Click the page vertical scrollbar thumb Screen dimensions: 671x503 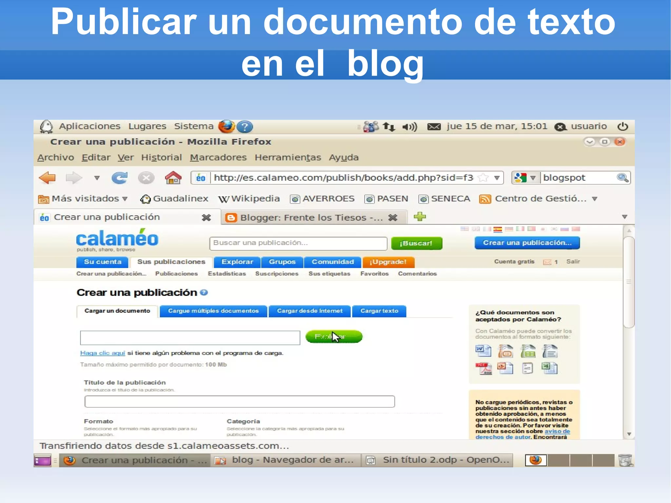click(628, 281)
